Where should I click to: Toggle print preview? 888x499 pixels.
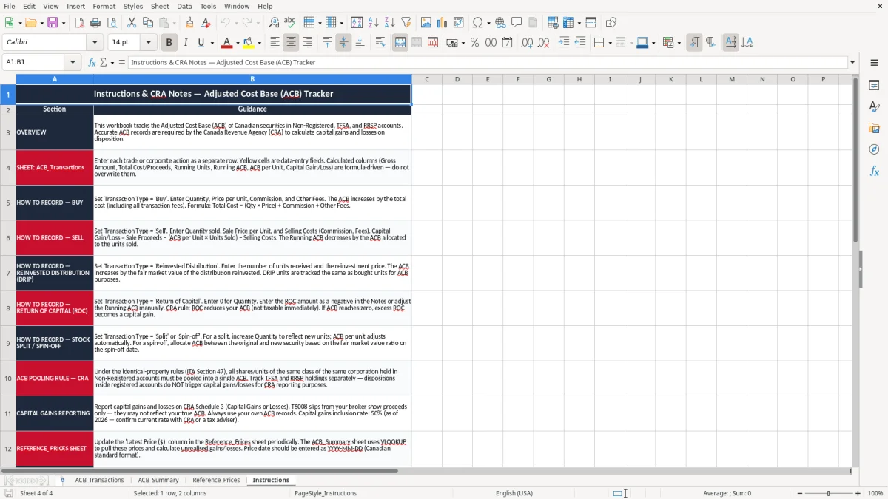[112, 23]
